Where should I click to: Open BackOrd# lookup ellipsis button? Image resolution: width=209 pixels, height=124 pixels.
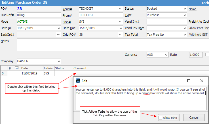click(59, 35)
